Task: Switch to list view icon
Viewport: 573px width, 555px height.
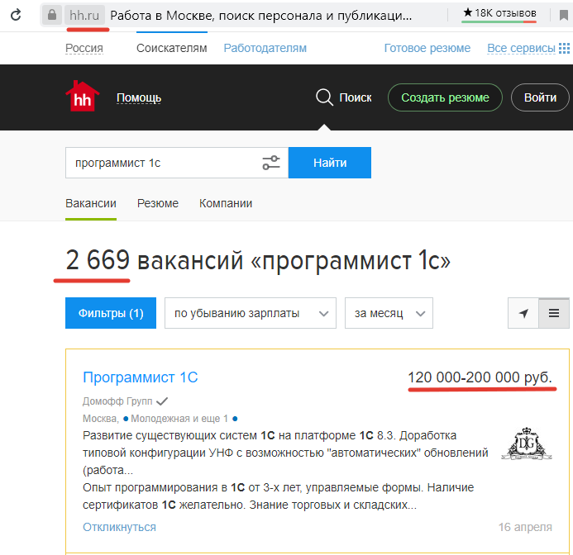Action: pos(554,313)
